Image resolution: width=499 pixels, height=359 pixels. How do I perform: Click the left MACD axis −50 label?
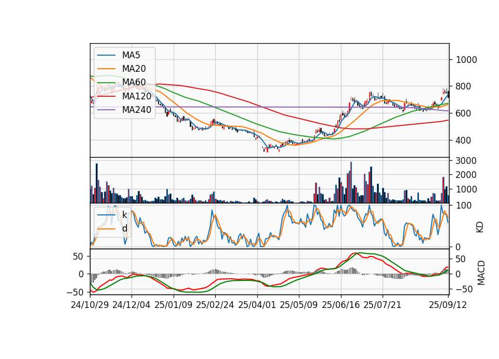coord(75,292)
